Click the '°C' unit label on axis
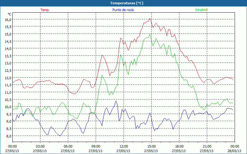The width and height of the screenshot is (247, 154). (10, 14)
